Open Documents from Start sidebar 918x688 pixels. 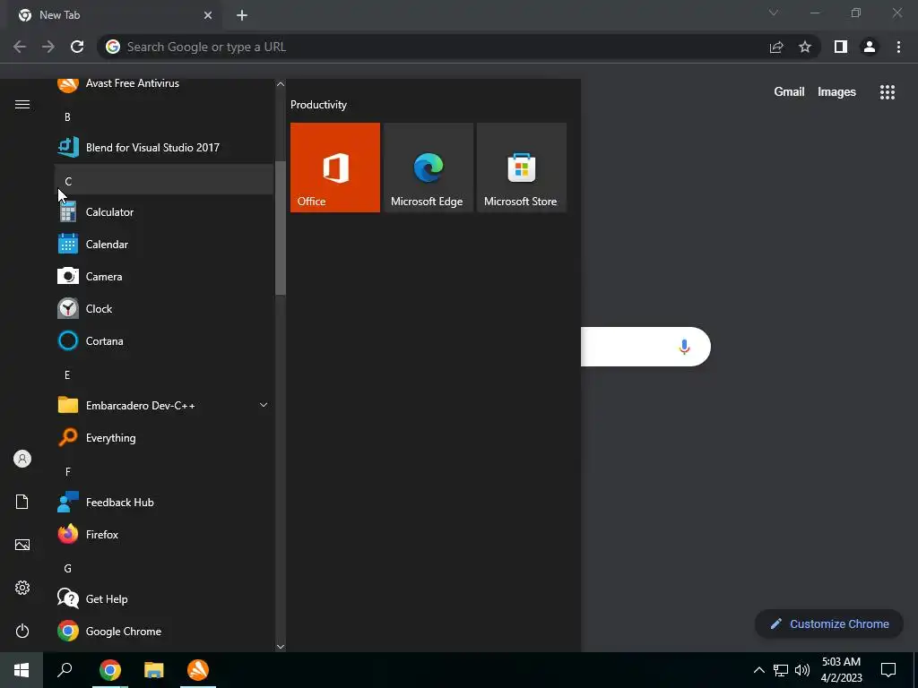(22, 502)
